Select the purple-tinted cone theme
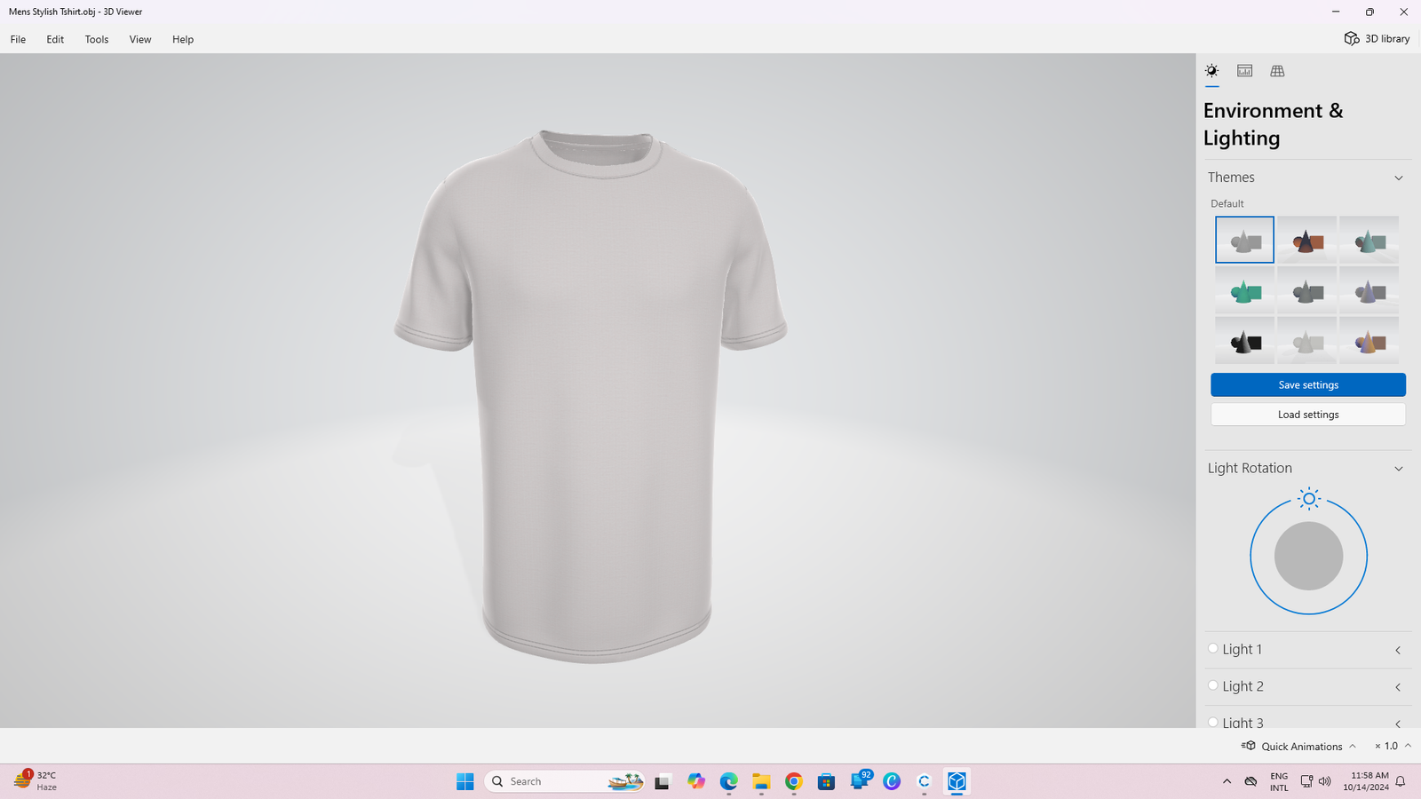 point(1369,290)
